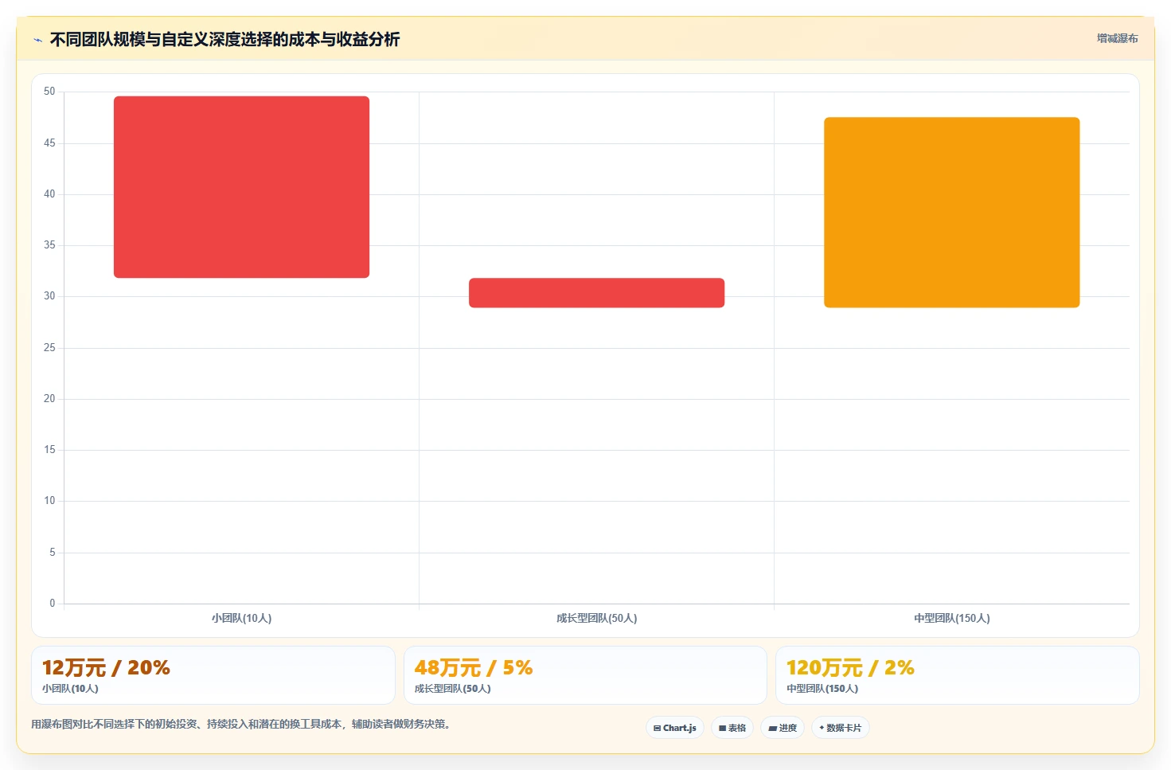Select the 表格 tag pill

pos(732,728)
